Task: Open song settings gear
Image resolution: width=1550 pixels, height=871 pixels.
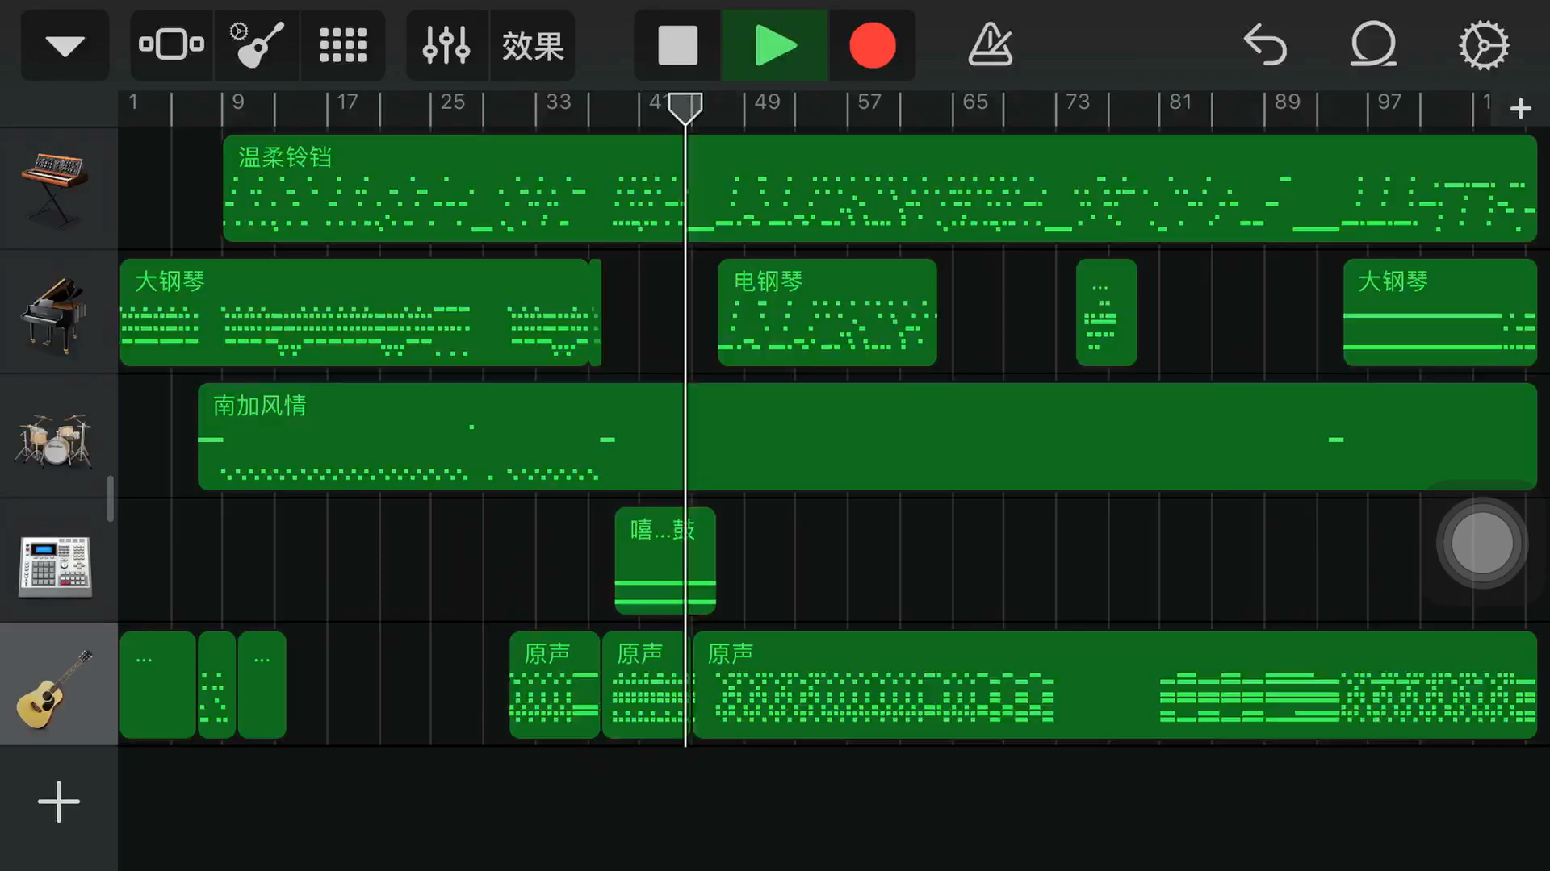Action: coord(1484,45)
